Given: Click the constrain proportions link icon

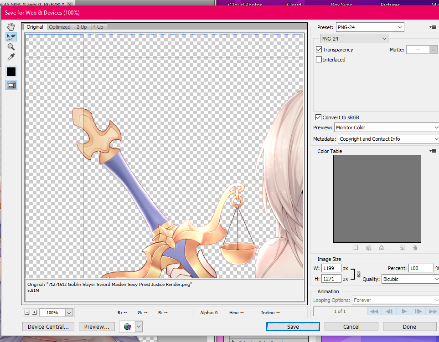Looking at the screenshot, I should (x=358, y=274).
